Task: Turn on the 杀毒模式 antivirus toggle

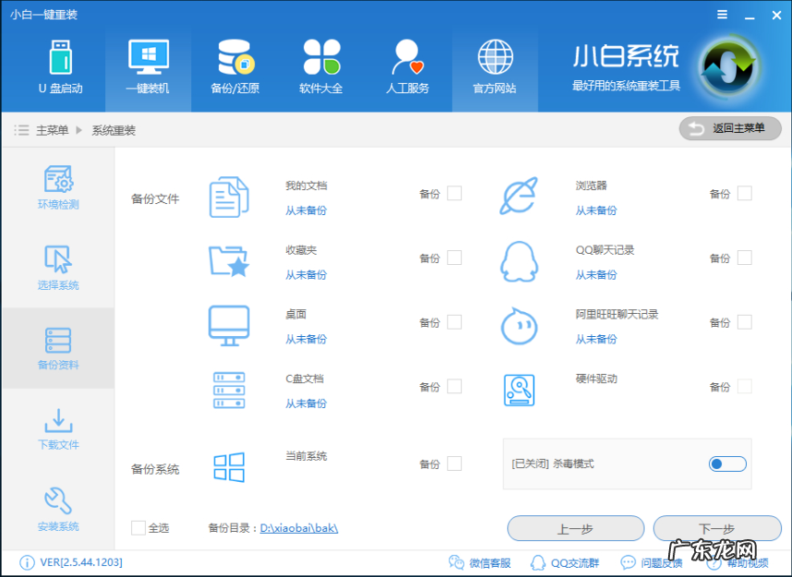Action: point(727,464)
